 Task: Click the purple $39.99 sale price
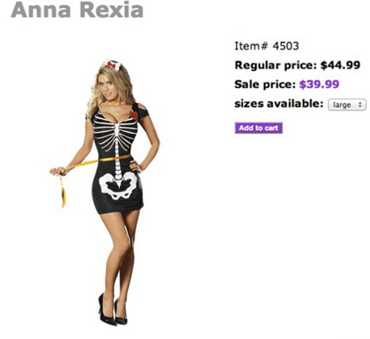[319, 84]
